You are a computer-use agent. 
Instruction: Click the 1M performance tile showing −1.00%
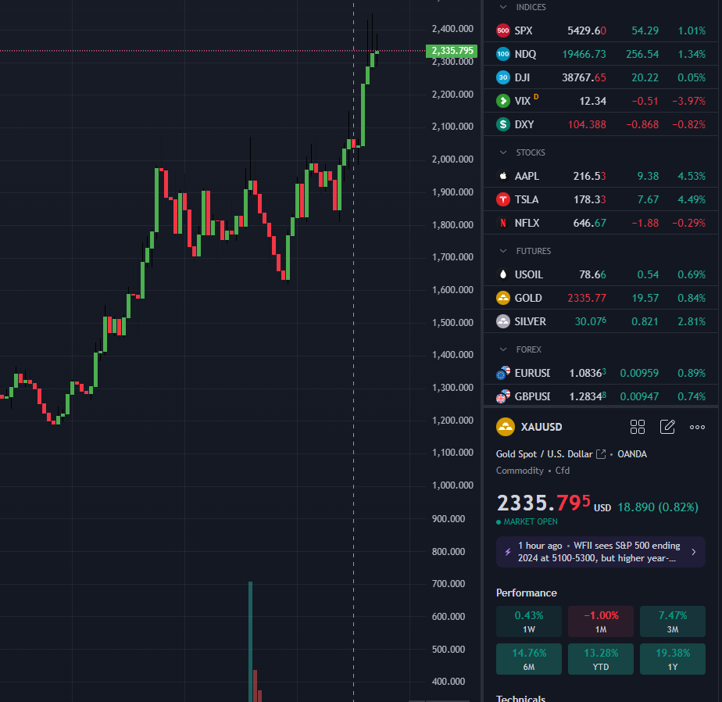coord(600,621)
